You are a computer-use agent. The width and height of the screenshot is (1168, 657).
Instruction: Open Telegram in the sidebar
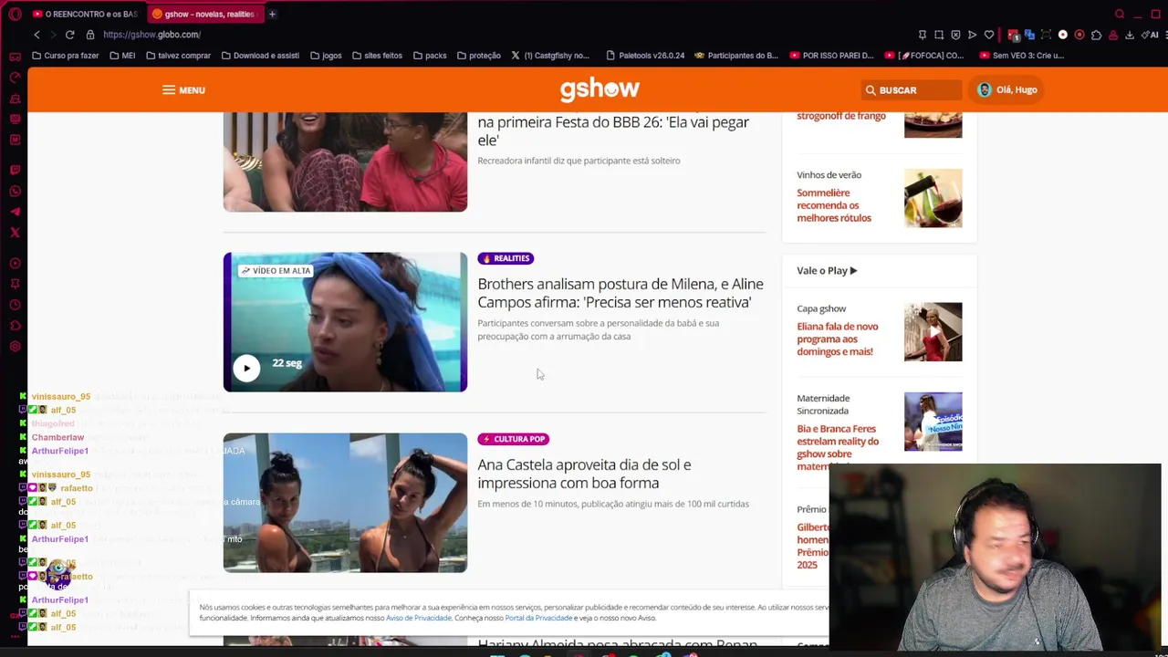(15, 212)
